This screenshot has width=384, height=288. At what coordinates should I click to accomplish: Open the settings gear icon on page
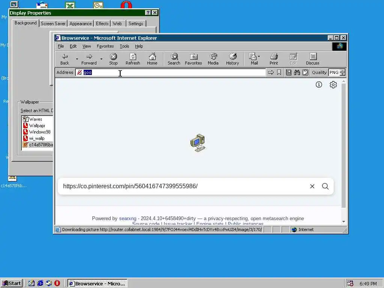(x=333, y=85)
